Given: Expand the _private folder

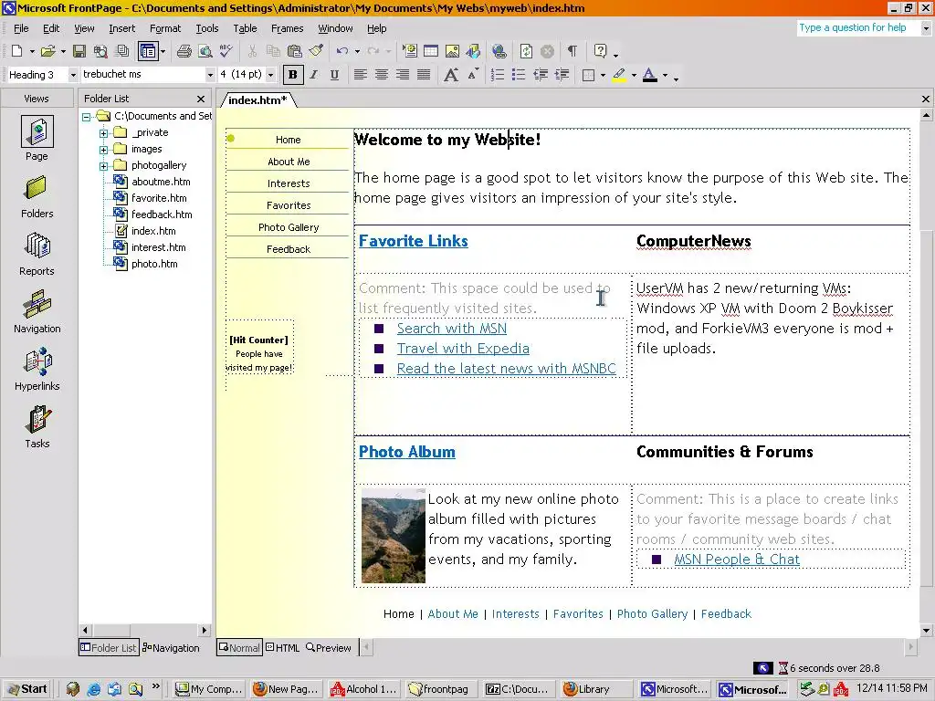Looking at the screenshot, I should (104, 133).
